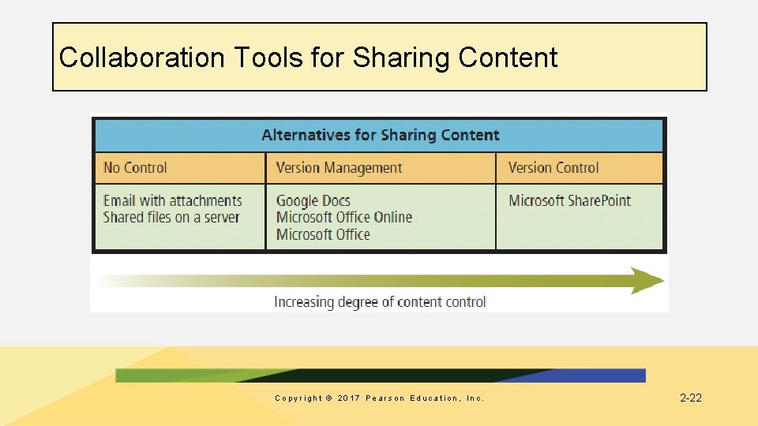Click the slide title Collaboration Tools for Sharing Content

tap(308, 58)
